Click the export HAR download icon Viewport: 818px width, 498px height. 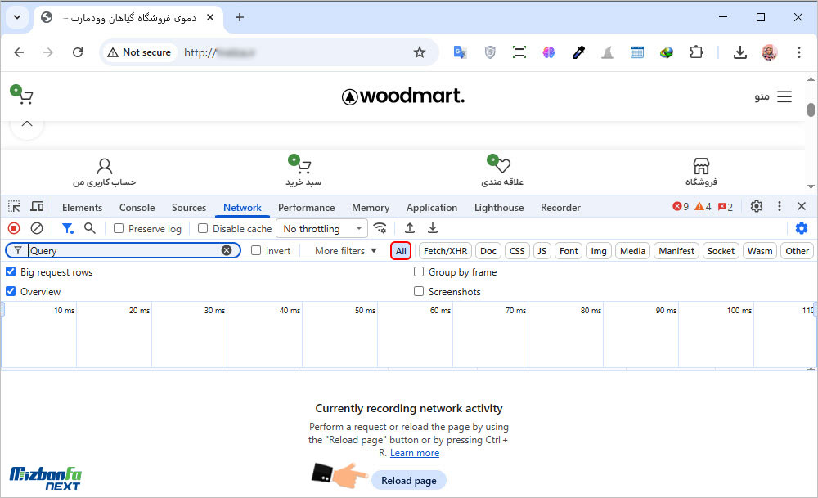click(x=433, y=229)
